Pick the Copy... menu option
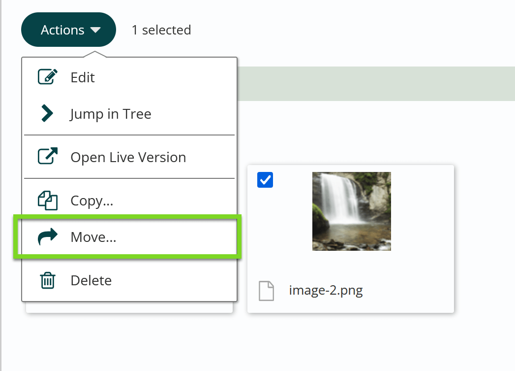515x371 pixels. pyautogui.click(x=92, y=201)
